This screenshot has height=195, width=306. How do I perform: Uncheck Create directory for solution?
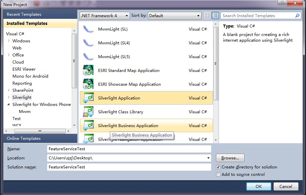(x=218, y=167)
